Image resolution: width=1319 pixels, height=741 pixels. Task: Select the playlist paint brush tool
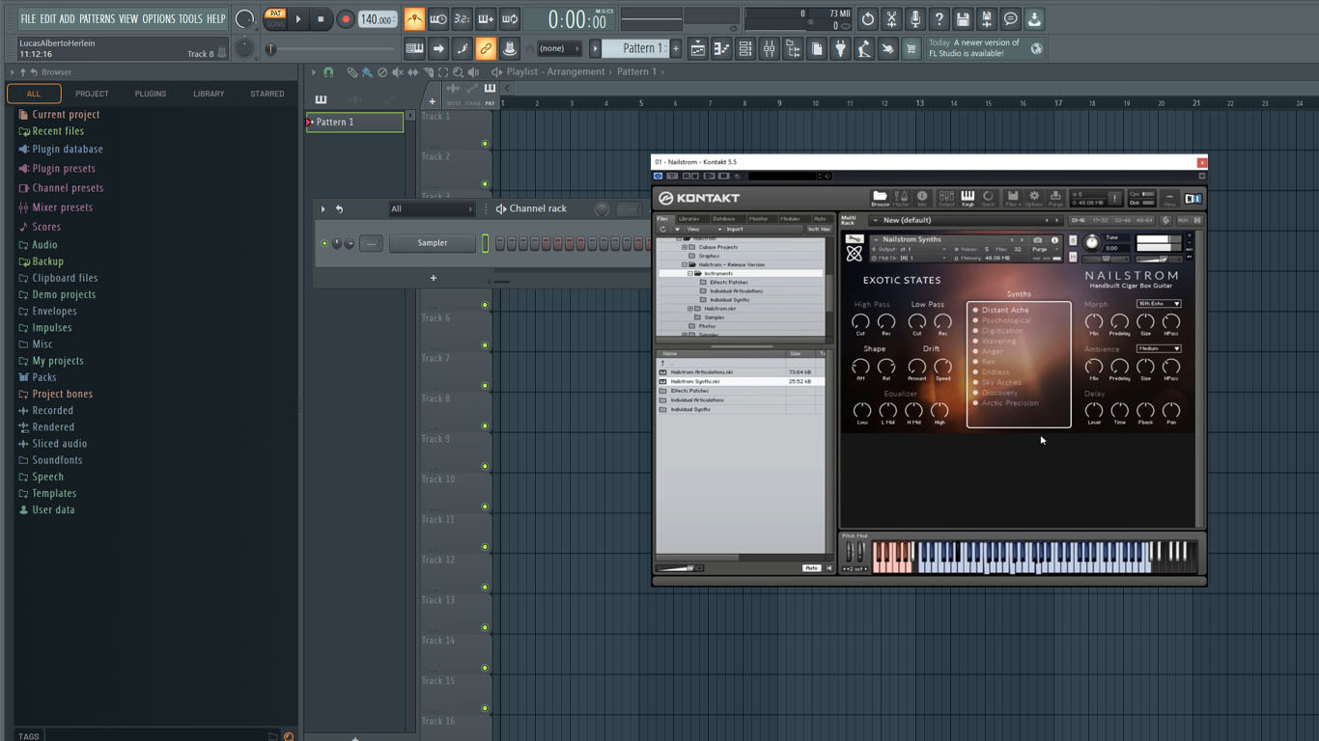[367, 72]
